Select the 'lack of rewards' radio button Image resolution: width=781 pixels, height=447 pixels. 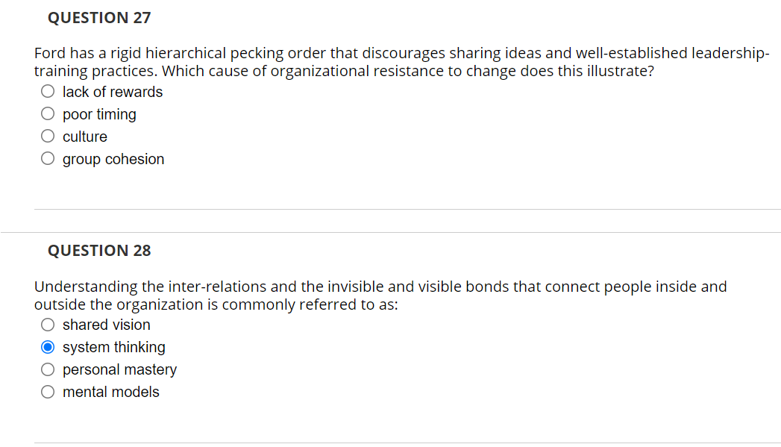click(x=48, y=90)
